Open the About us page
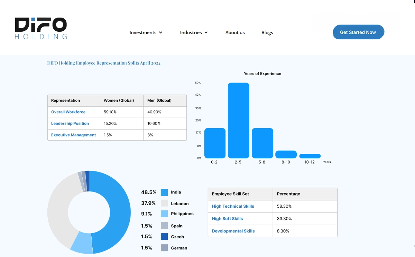Screen dimensions: 415x257 tap(235, 33)
